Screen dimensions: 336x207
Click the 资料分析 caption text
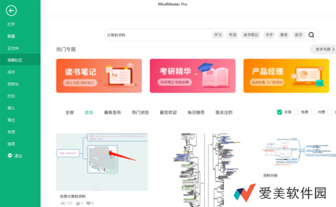270,176
